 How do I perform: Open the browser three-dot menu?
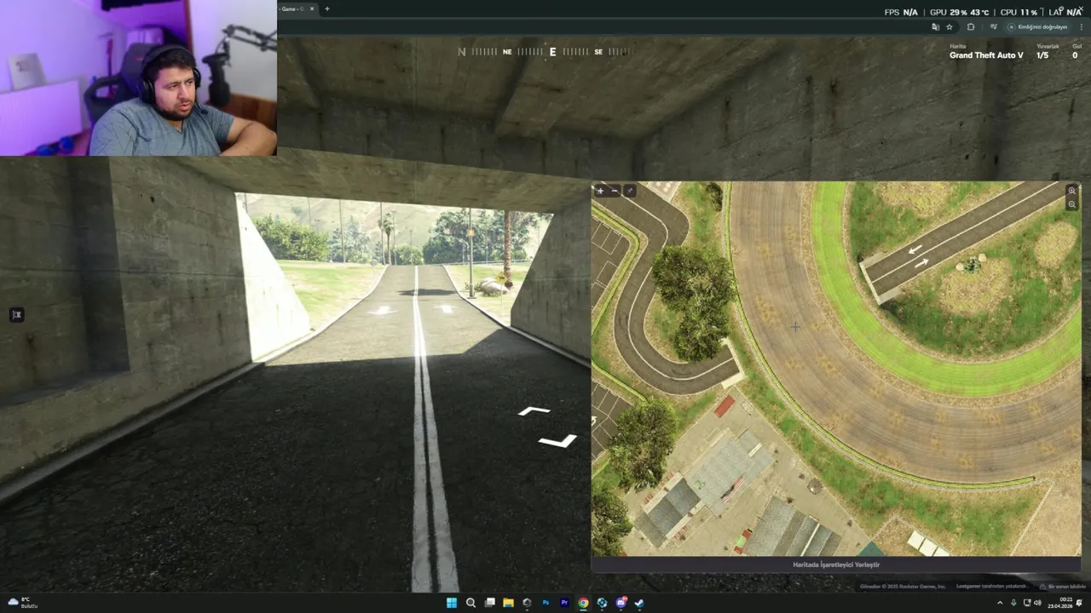point(1081,27)
